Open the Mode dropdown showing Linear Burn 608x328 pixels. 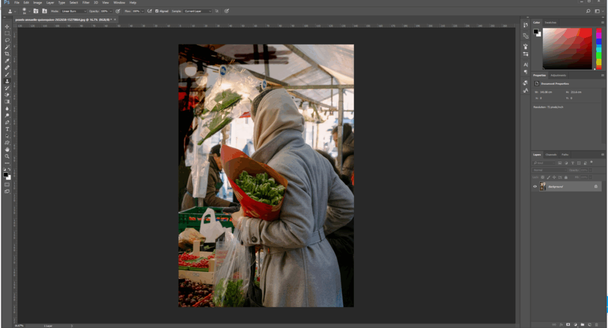(x=74, y=11)
